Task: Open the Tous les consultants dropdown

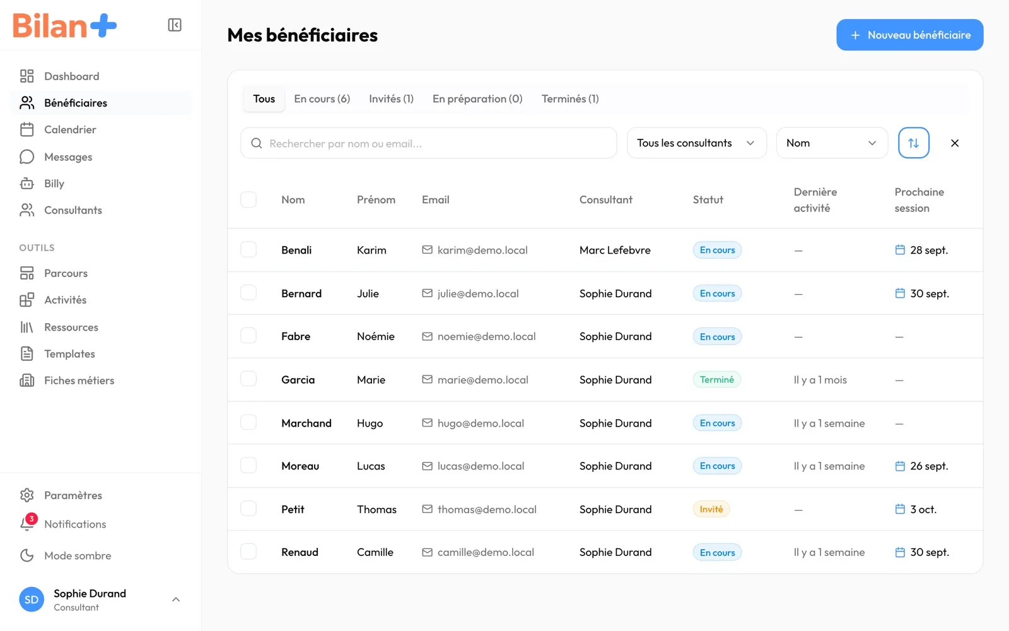Action: point(697,143)
